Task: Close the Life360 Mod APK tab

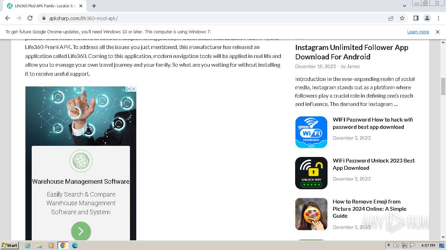Action: click(x=81, y=6)
